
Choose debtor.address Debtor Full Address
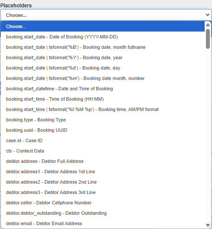pyautogui.click(x=103, y=161)
